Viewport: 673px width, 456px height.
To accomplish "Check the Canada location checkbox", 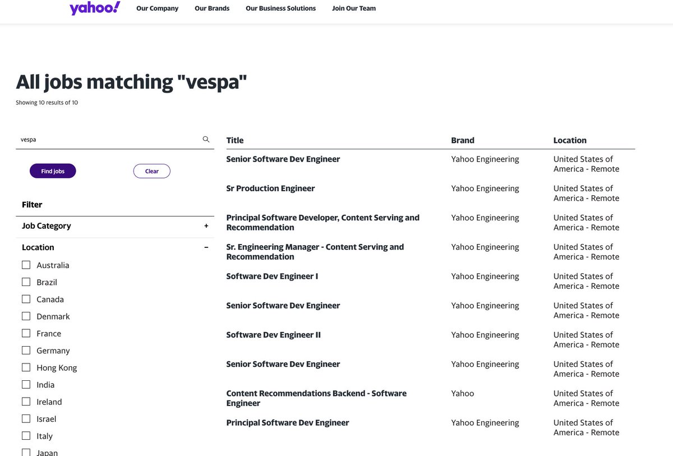I will pyautogui.click(x=26, y=299).
